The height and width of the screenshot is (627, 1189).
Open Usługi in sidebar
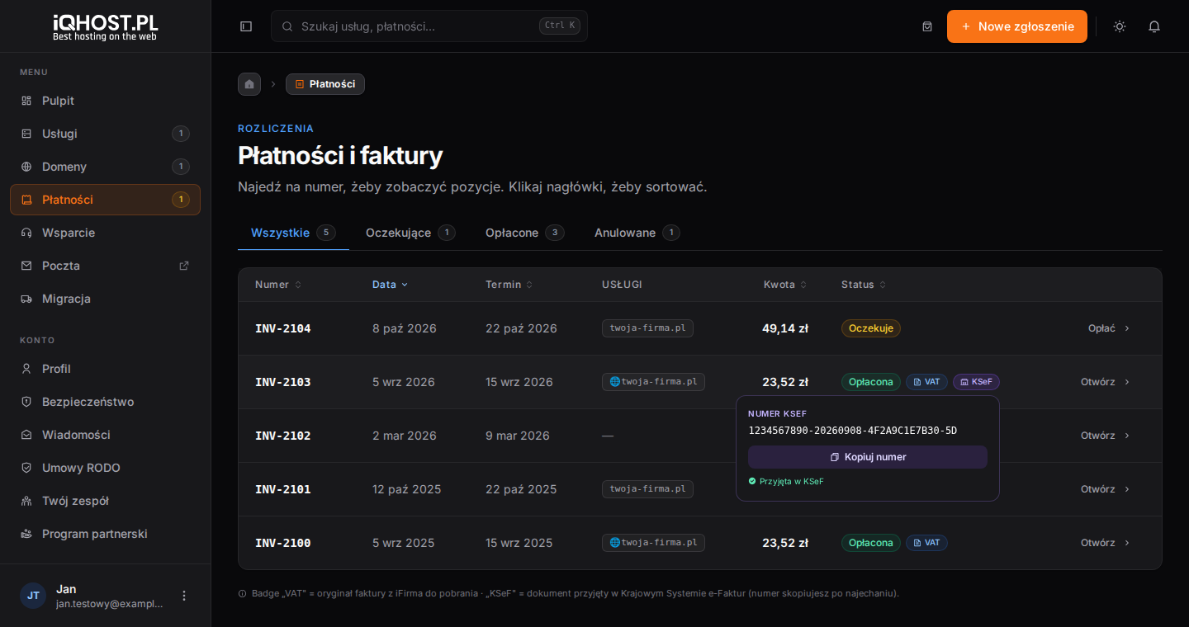tap(105, 134)
